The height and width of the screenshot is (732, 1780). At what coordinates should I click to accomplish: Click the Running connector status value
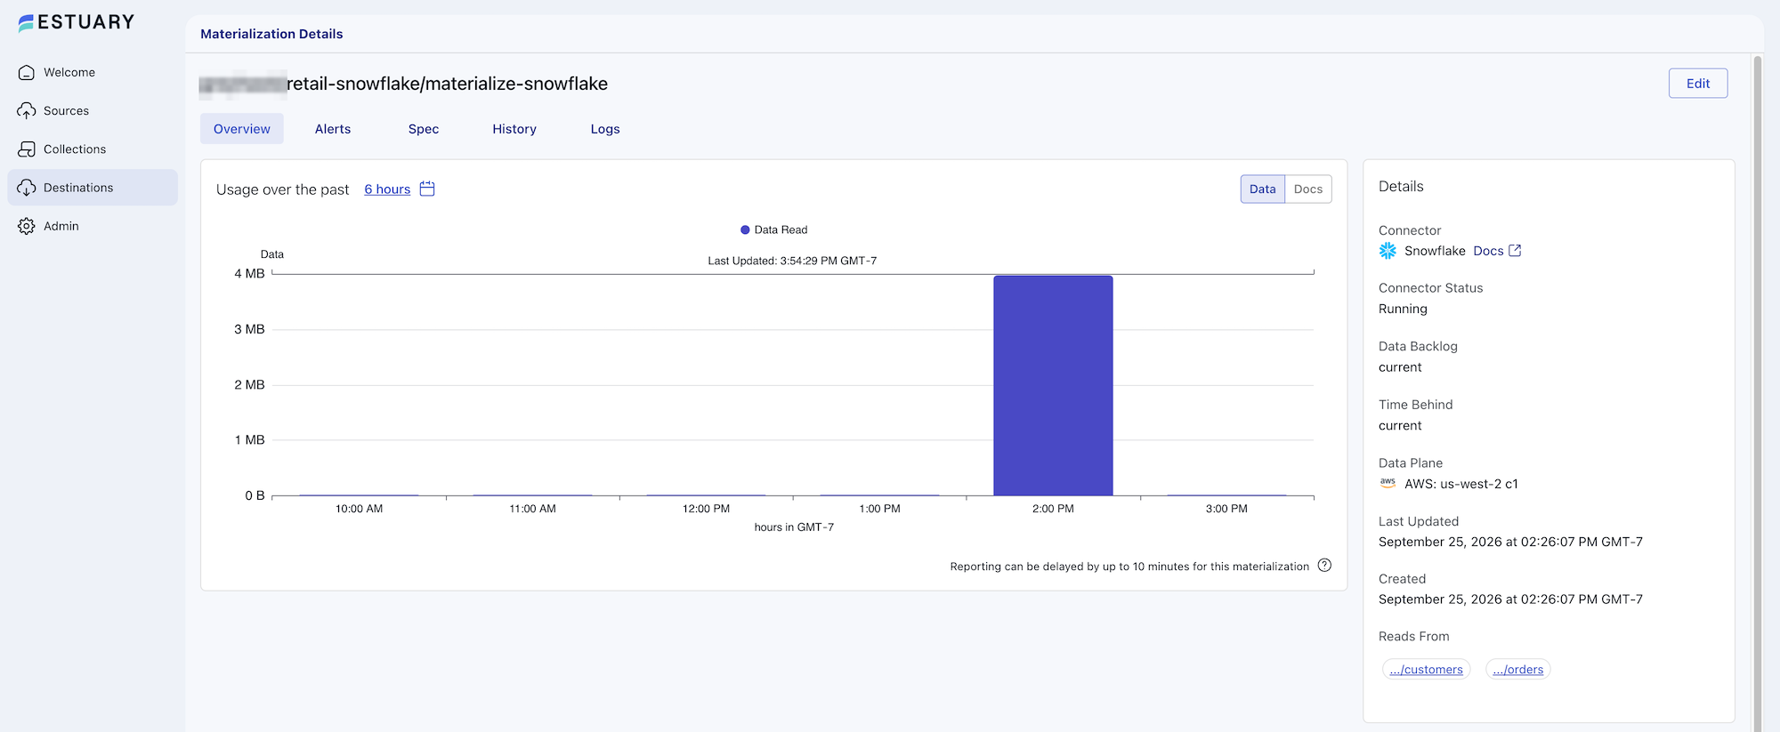tap(1403, 309)
